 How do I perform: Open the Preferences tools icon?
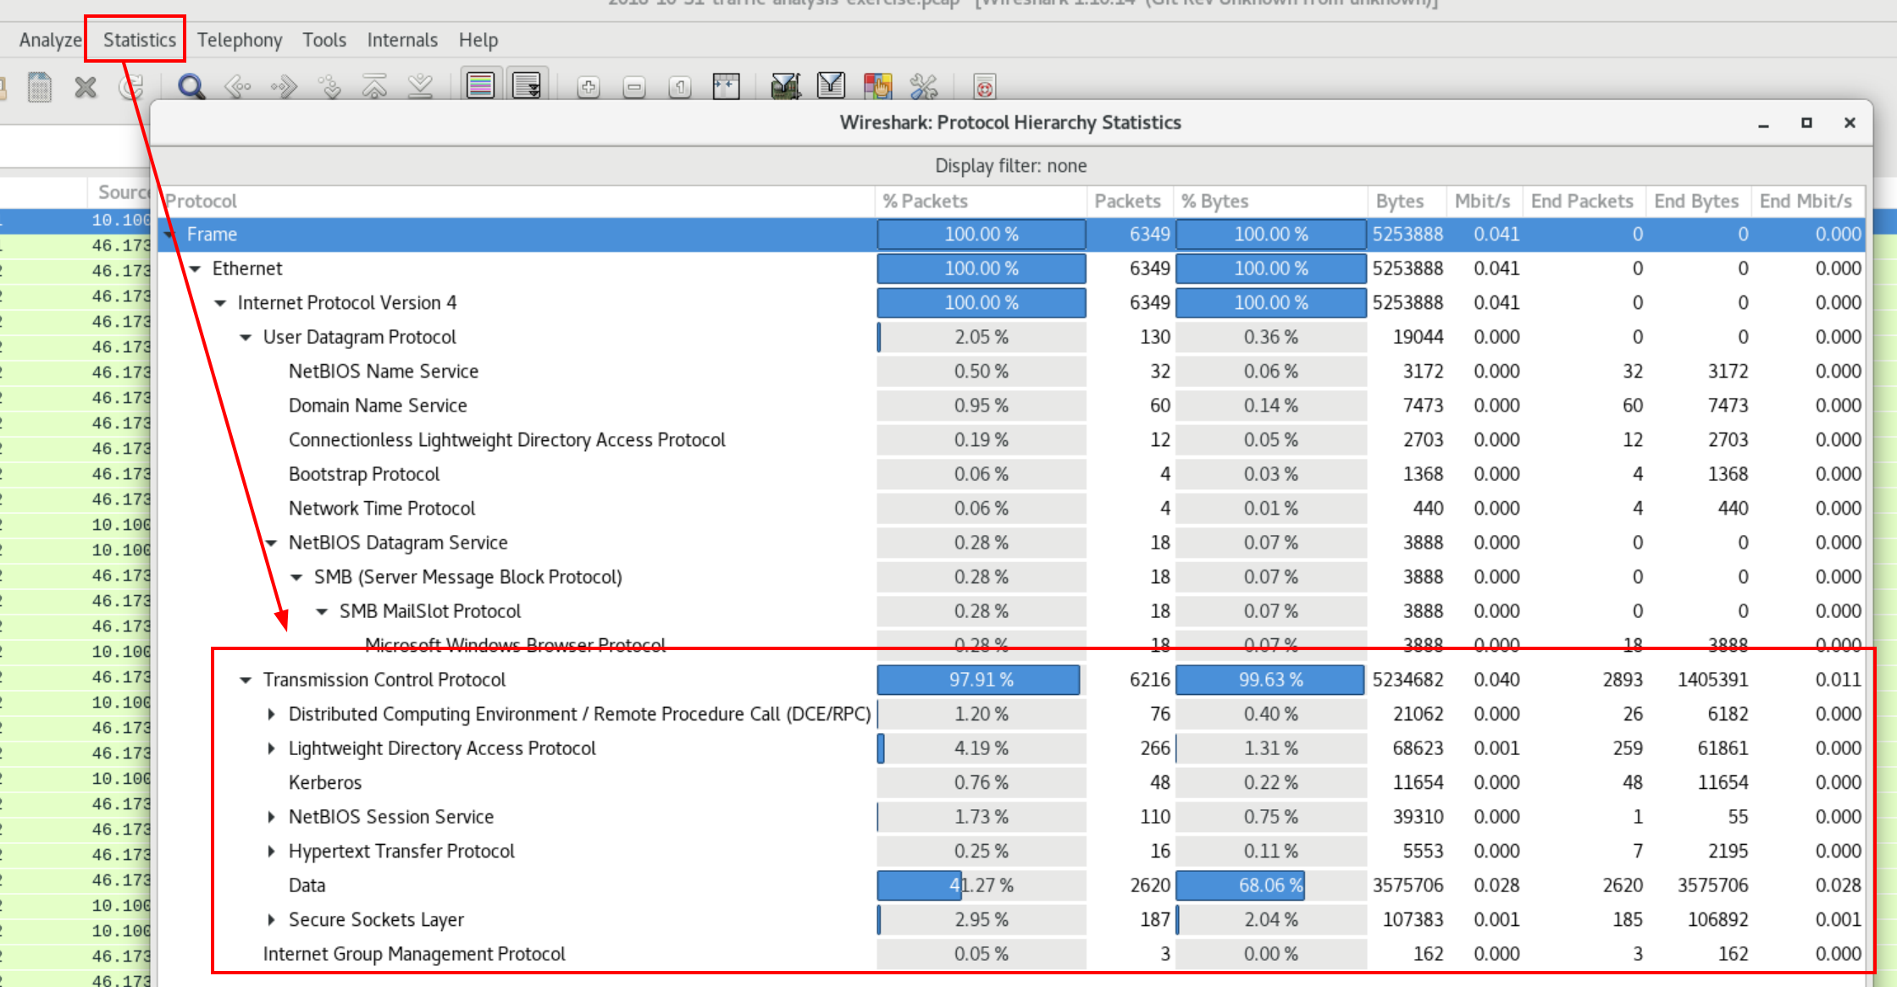coord(924,86)
